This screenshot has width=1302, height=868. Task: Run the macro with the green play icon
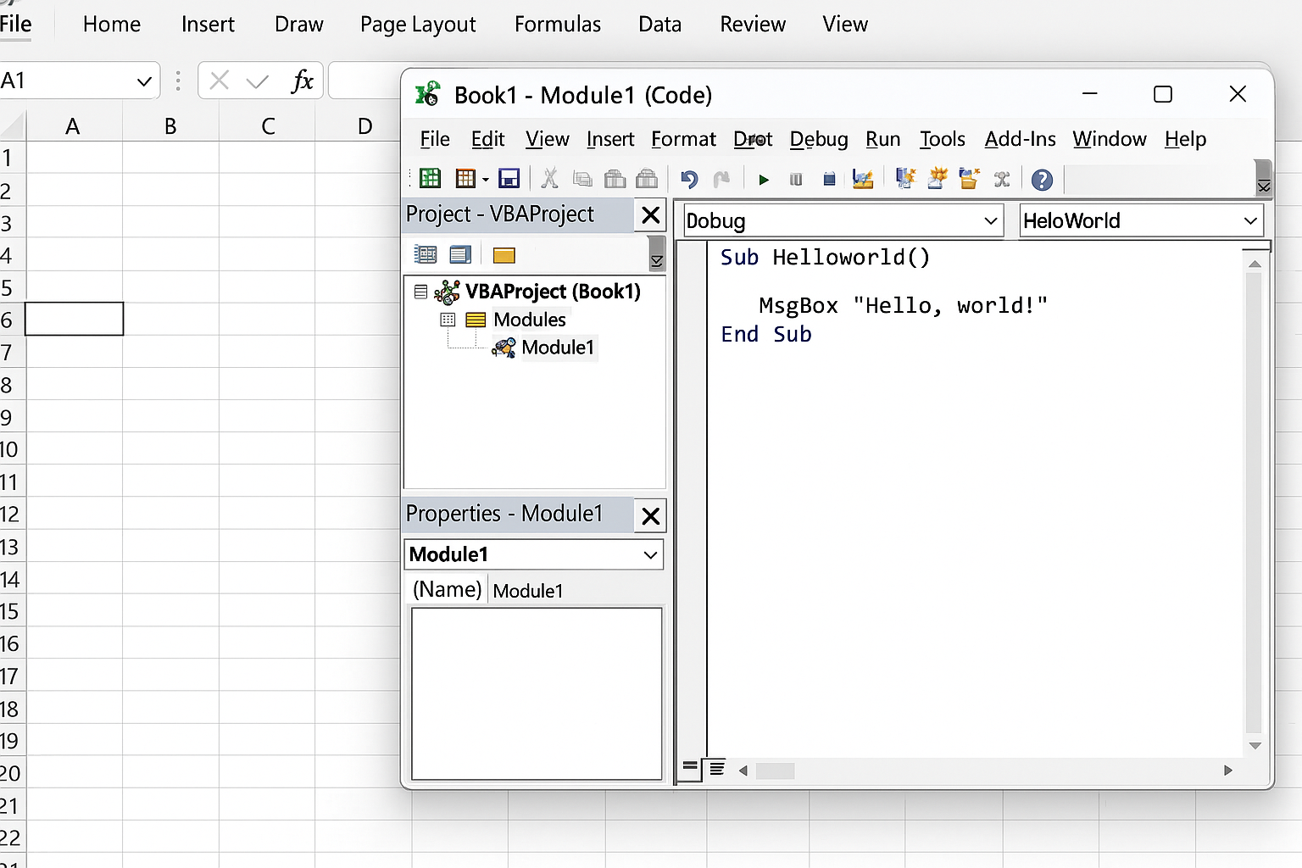click(x=764, y=180)
